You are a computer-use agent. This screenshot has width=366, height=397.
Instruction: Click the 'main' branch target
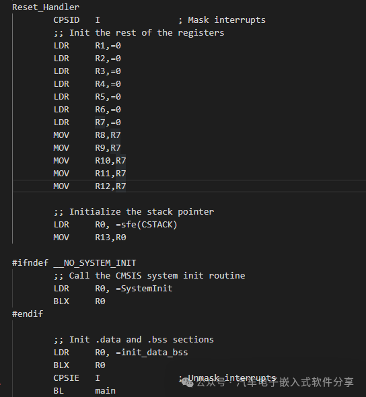click(x=106, y=391)
